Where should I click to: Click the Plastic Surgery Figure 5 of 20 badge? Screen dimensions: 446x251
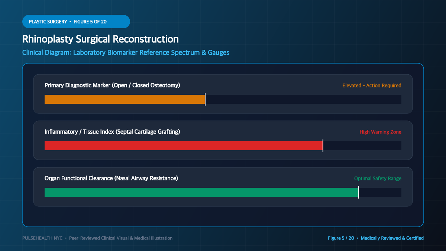[76, 22]
